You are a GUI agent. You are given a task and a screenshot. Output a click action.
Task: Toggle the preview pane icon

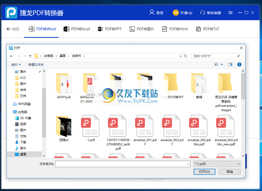(x=230, y=65)
